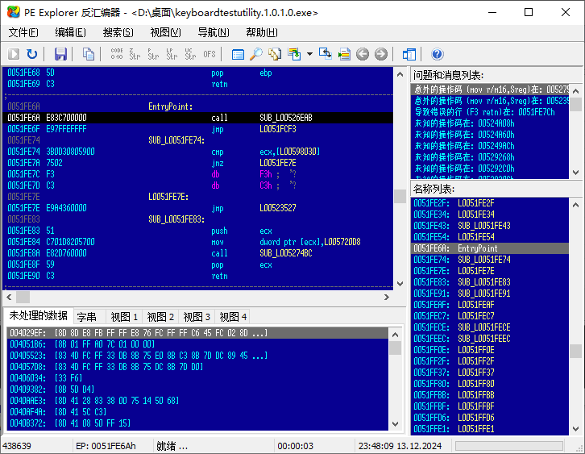Switch to the 视图 1 tab
This screenshot has width=585, height=454.
tap(124, 317)
